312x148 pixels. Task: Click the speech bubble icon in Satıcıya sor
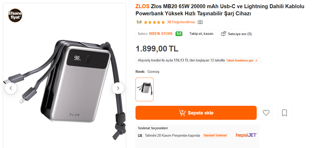(x=224, y=34)
